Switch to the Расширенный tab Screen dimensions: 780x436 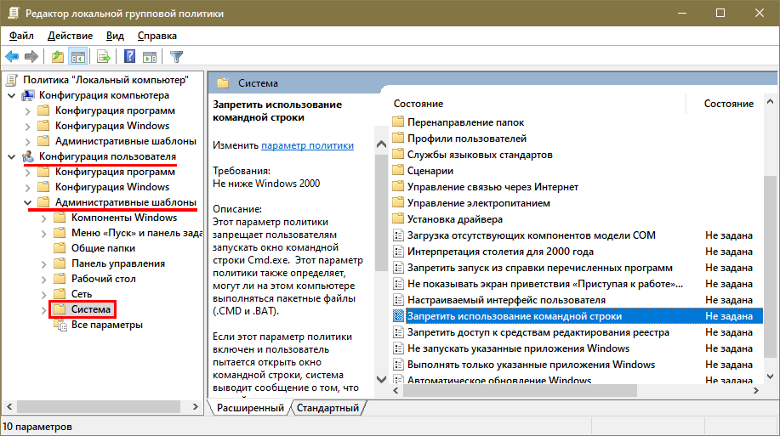[250, 409]
